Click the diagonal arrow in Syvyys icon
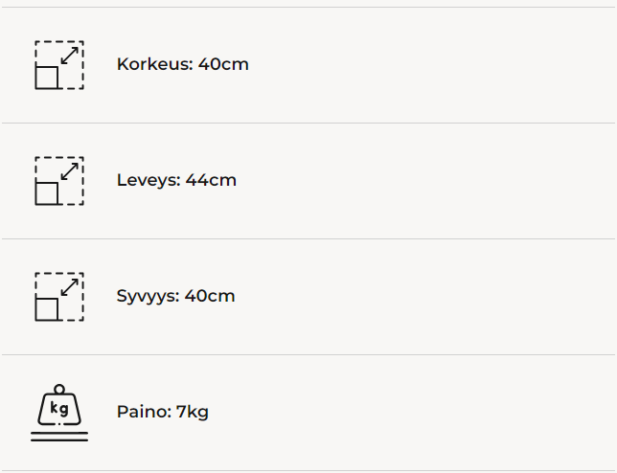Image resolution: width=617 pixels, height=473 pixels. click(x=69, y=287)
